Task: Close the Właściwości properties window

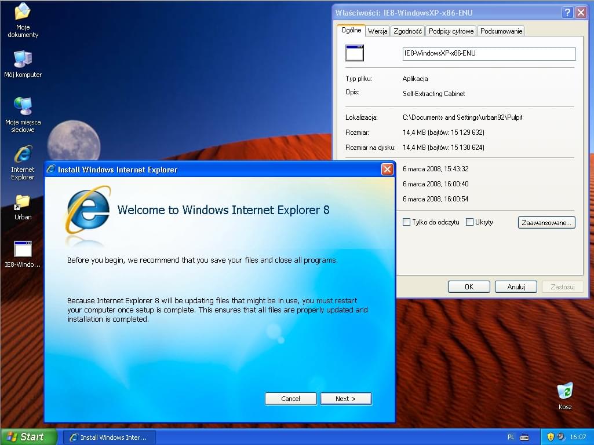Action: pyautogui.click(x=581, y=13)
